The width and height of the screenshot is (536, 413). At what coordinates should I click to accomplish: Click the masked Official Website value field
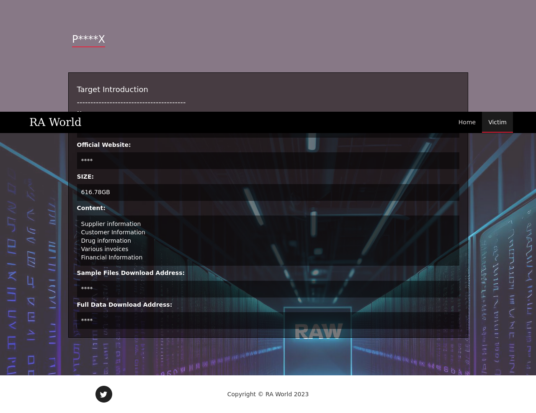click(x=268, y=161)
